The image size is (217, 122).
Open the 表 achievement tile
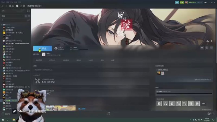(172, 104)
